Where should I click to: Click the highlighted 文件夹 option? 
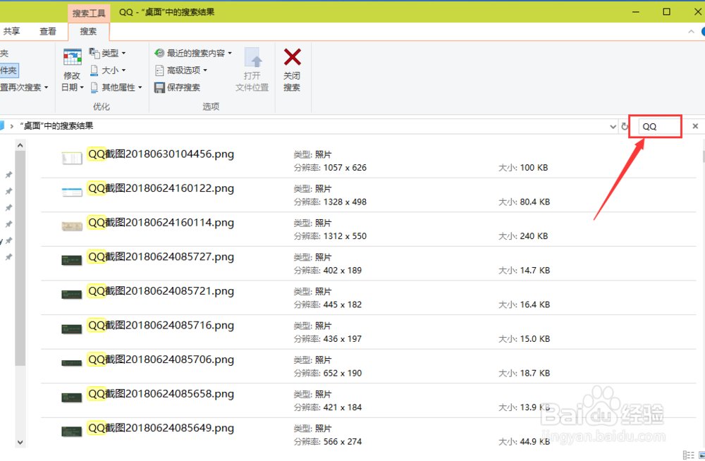(8, 70)
